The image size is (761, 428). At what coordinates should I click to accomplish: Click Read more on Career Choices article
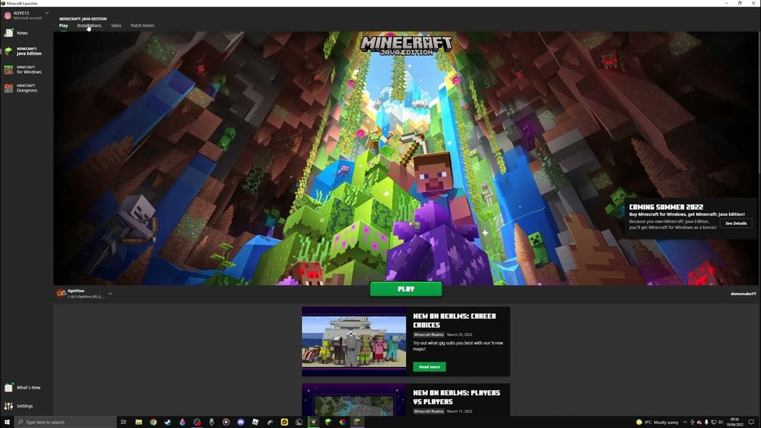[x=429, y=367]
